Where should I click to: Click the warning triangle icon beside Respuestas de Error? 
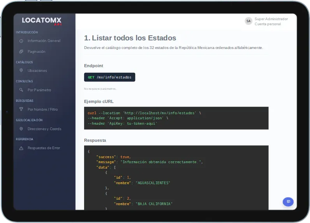coord(21,148)
